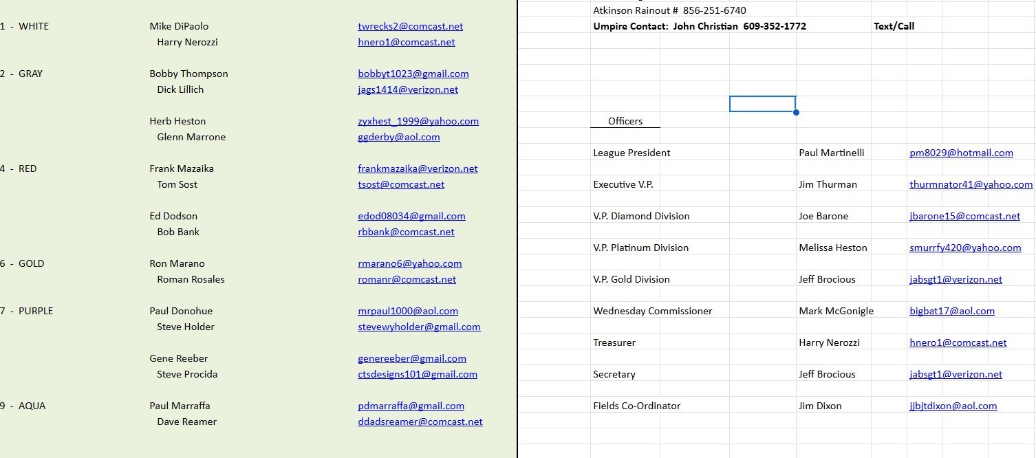
Task: Click ddadsreamer@comcast.net link
Action: 420,422
